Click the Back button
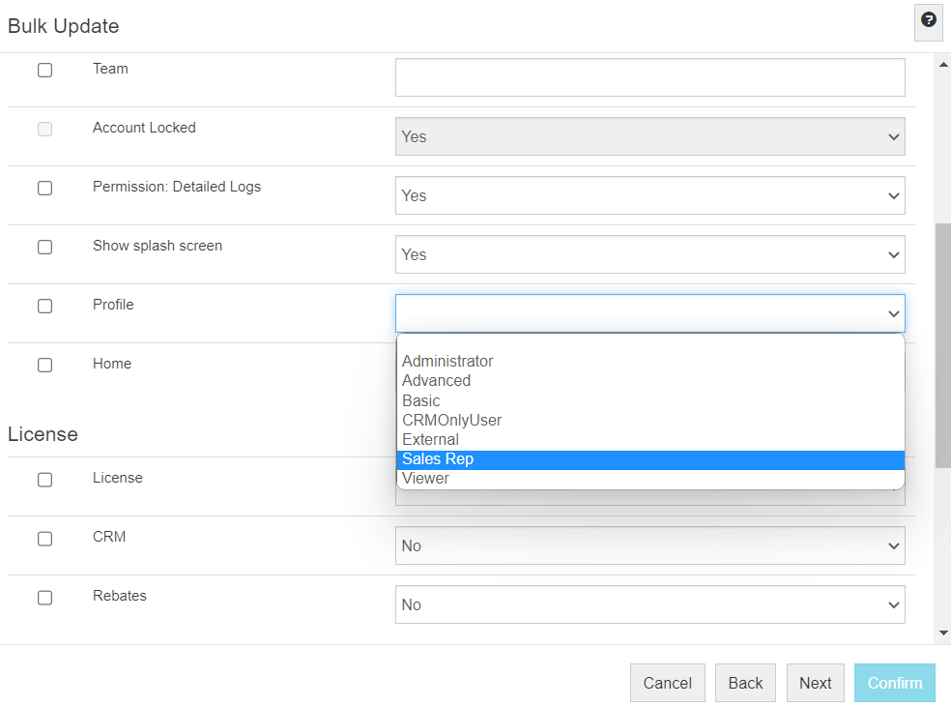This screenshot has height=706, width=951. 745,683
